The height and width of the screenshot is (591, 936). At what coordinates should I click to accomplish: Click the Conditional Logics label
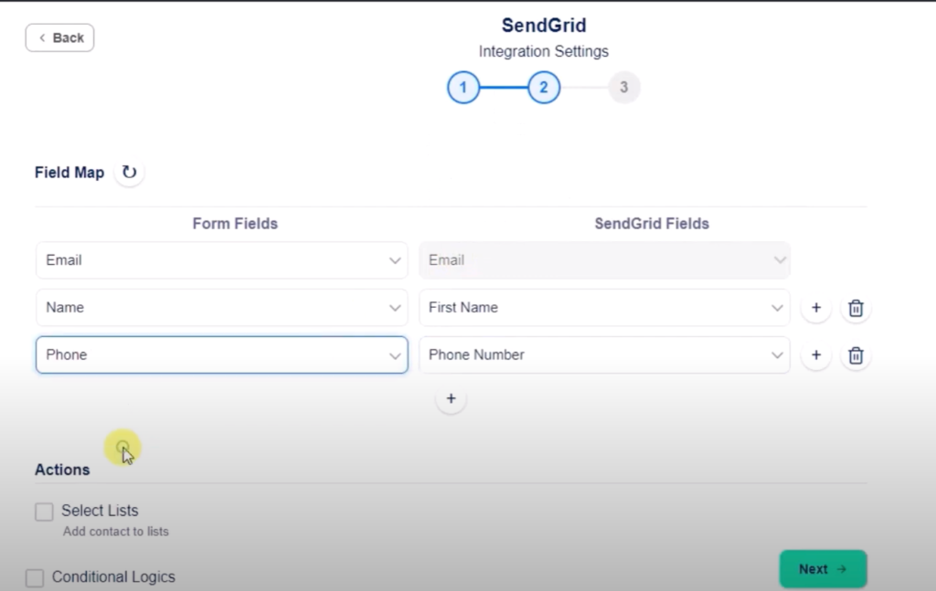coord(113,577)
